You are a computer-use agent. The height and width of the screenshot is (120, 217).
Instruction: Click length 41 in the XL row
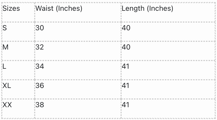[x=126, y=86]
